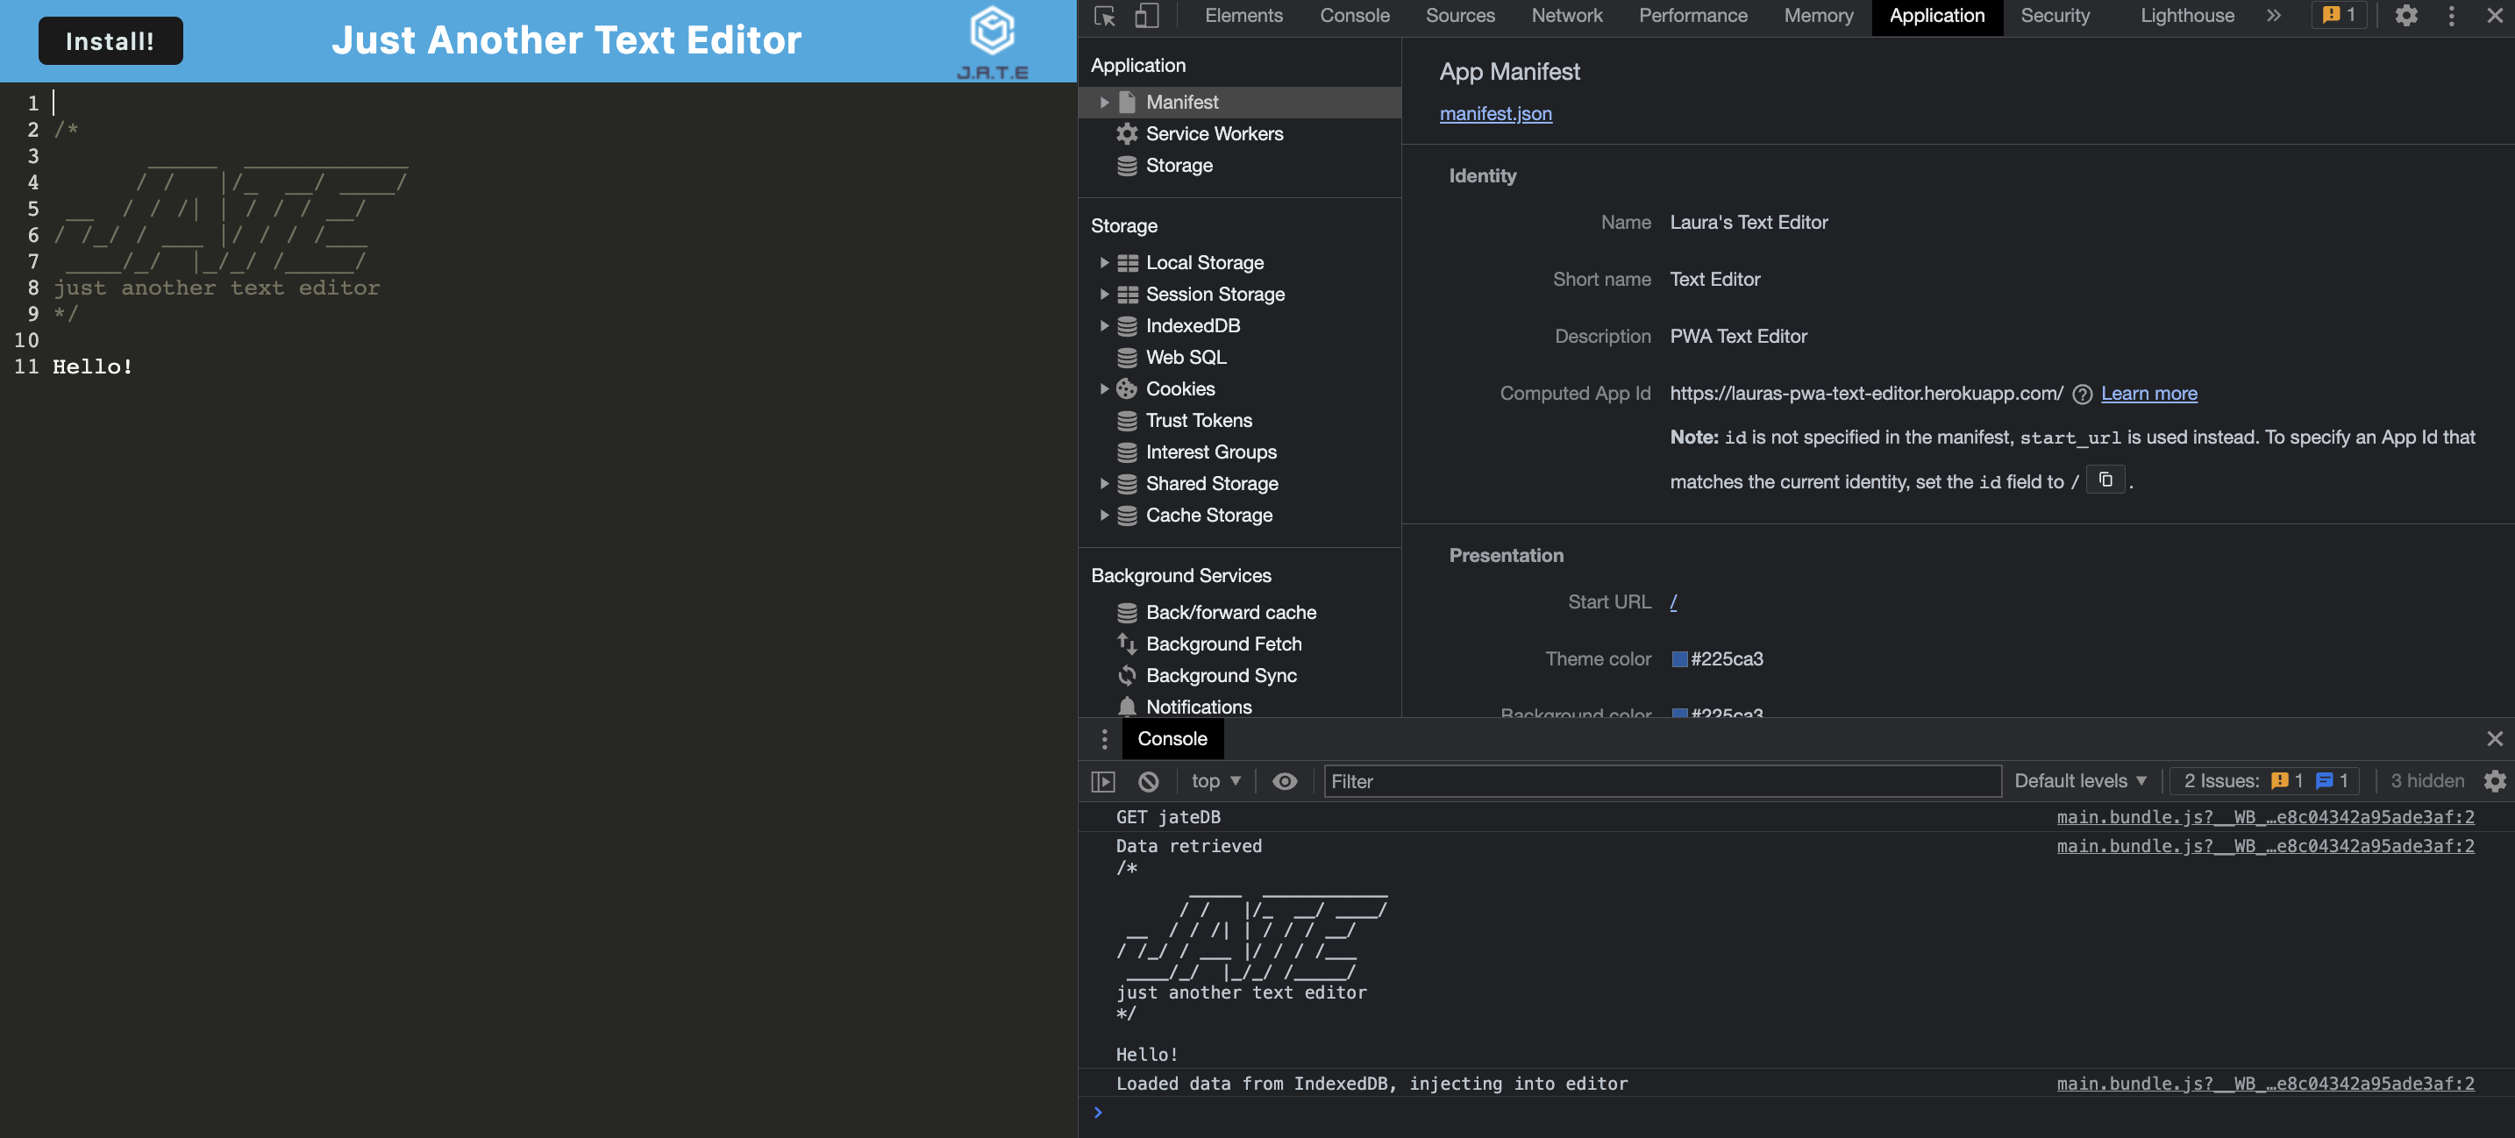
Task: Select the Inspect element tool
Action: click(1104, 16)
